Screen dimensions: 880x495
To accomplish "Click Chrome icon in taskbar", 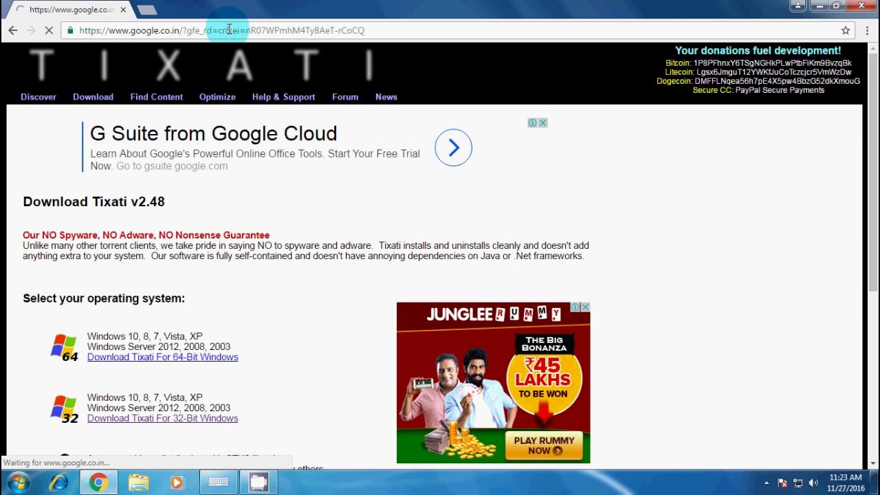I will (98, 483).
